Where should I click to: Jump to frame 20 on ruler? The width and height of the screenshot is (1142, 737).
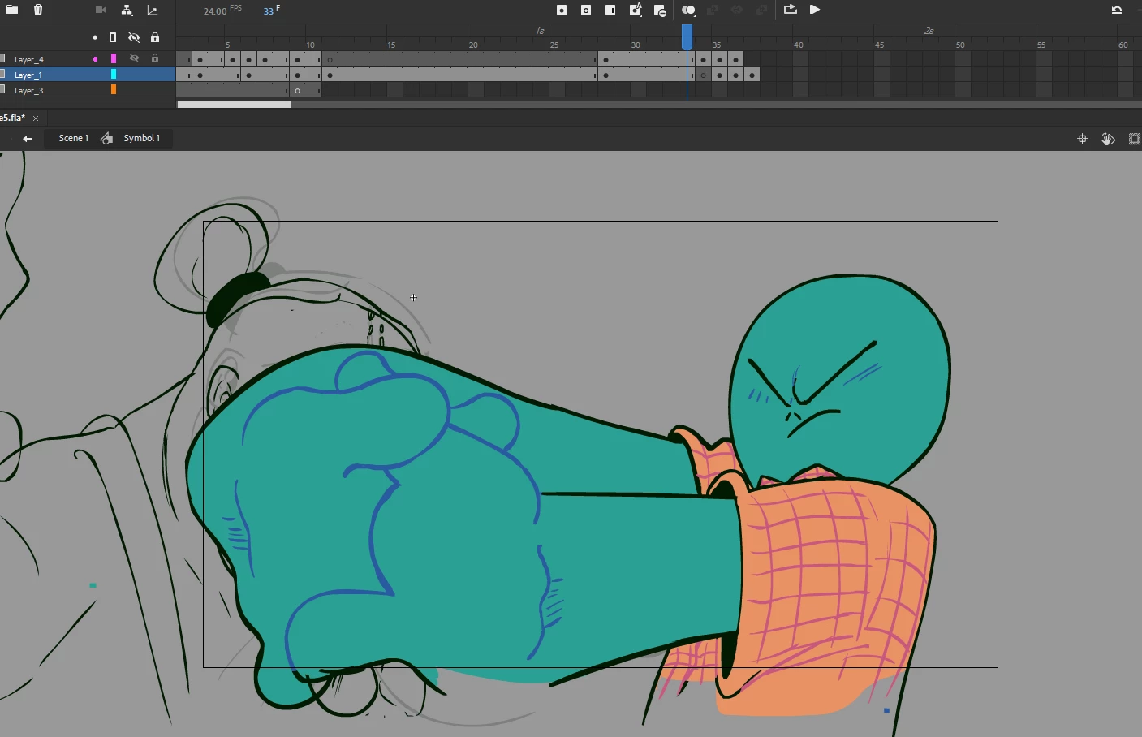coord(473,45)
